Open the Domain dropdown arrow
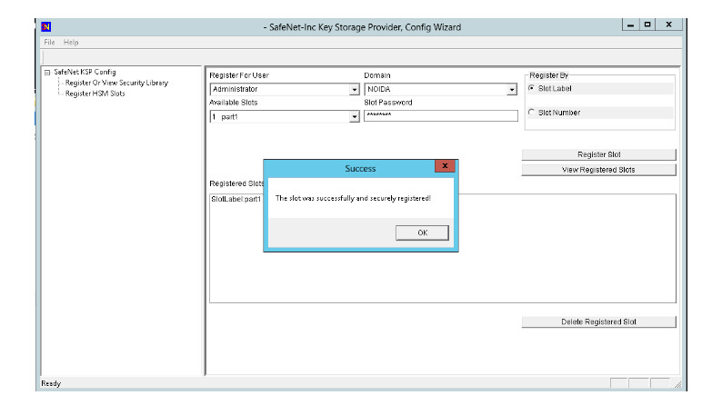Viewport: 722px width, 405px height. tap(512, 90)
